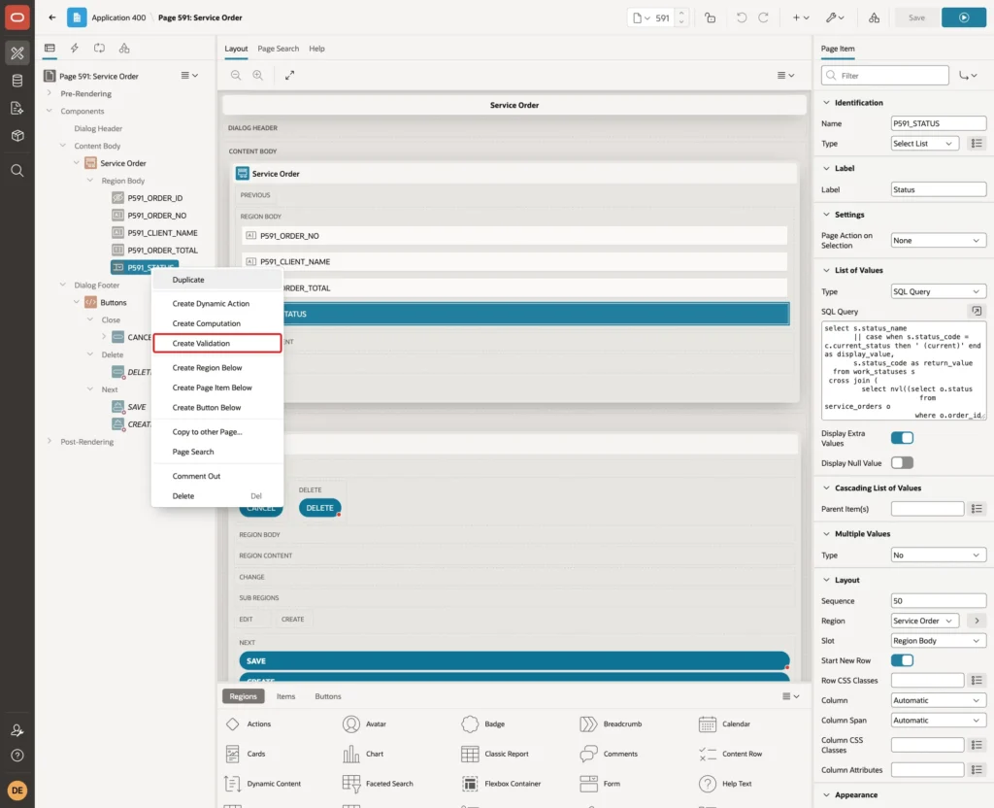The height and width of the screenshot is (808, 994).
Task: Select P591_CLIENT_NAME tree item
Action: 162,233
